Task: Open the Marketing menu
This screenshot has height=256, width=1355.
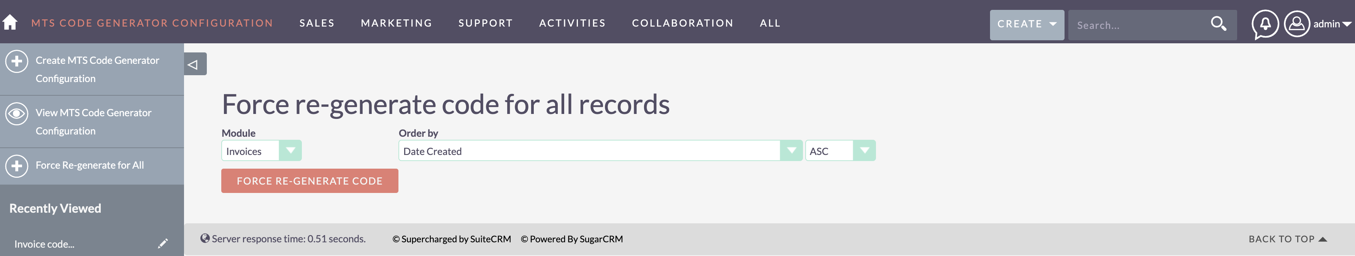Action: 396,23
